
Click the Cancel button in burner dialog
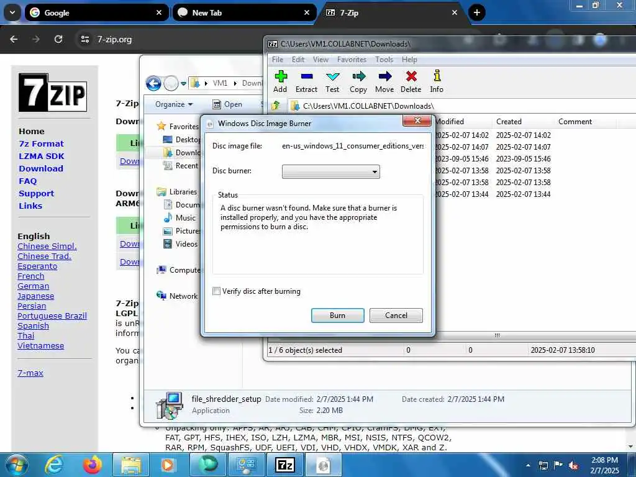[396, 316]
